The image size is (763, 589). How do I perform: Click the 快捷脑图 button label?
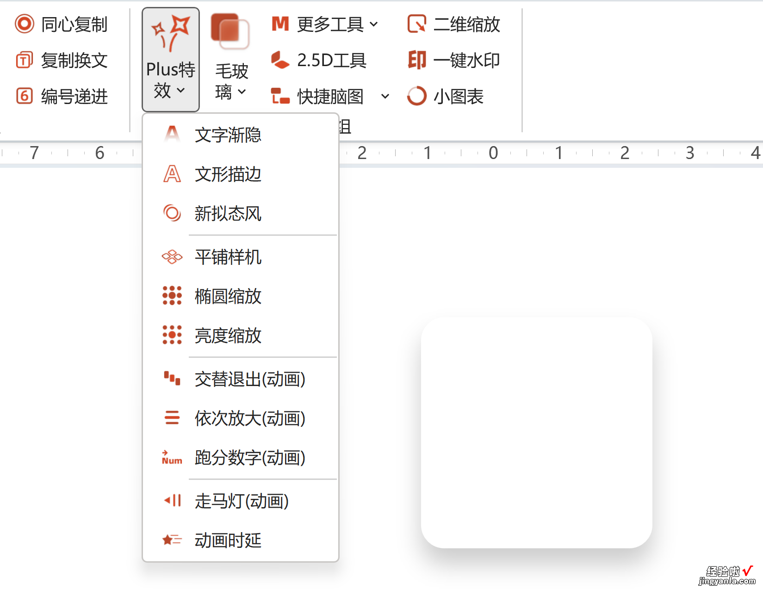click(x=330, y=96)
